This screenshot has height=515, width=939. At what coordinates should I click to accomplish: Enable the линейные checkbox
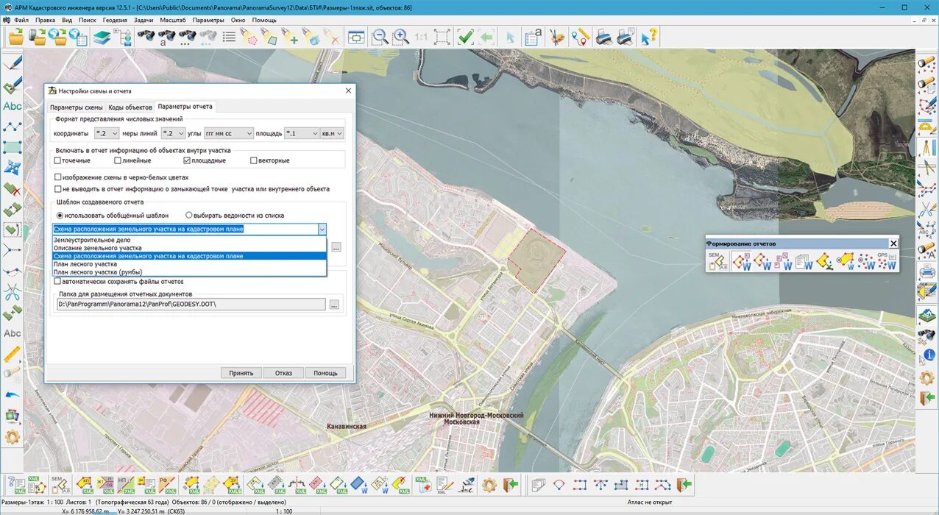point(117,160)
